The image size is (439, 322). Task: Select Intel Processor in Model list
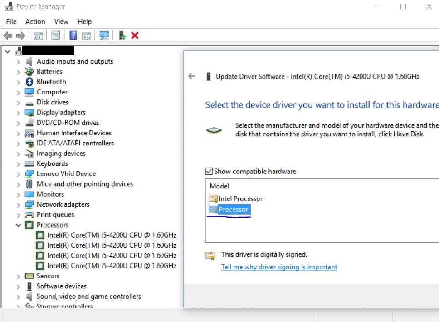point(241,198)
